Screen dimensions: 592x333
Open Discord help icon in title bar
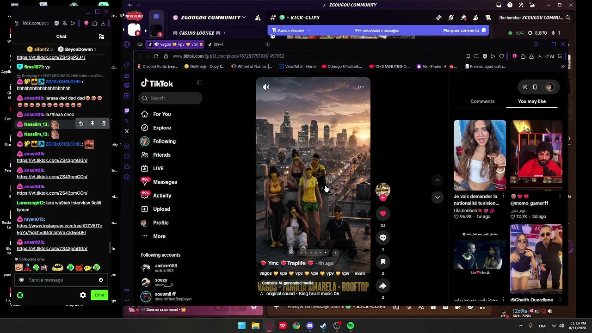tap(510, 5)
